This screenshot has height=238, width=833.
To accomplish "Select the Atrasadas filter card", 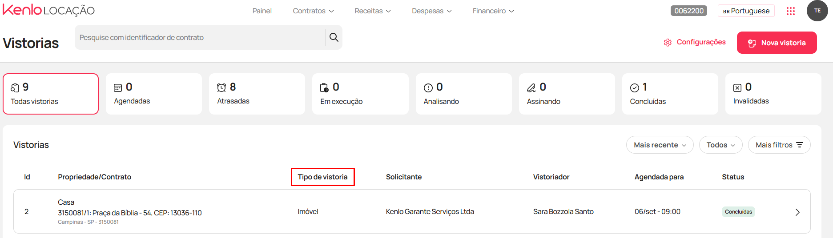I will click(257, 94).
